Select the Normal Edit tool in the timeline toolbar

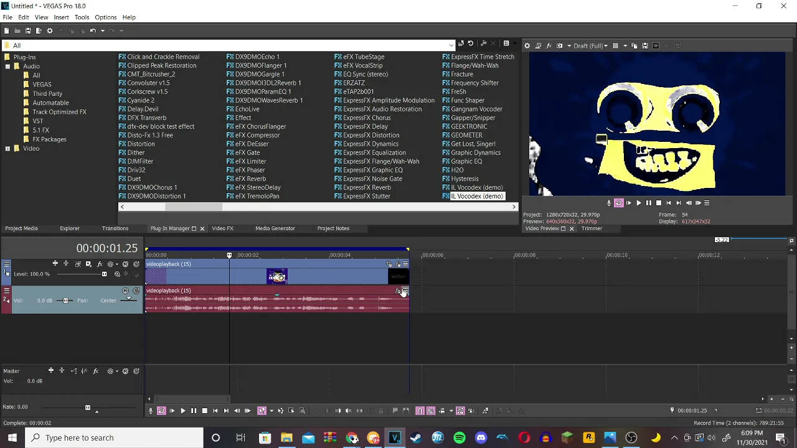(262, 411)
